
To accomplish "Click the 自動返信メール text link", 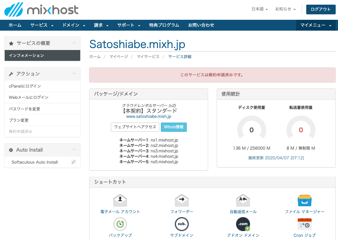I will click(x=243, y=212).
